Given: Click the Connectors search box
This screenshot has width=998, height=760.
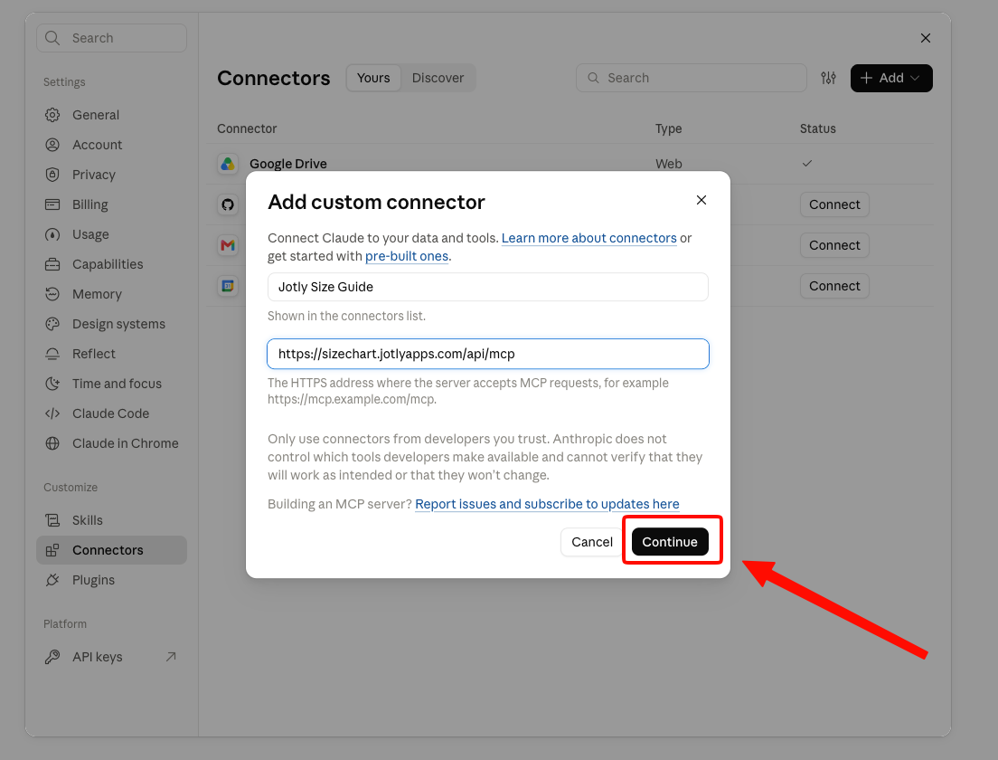Looking at the screenshot, I should click(692, 78).
